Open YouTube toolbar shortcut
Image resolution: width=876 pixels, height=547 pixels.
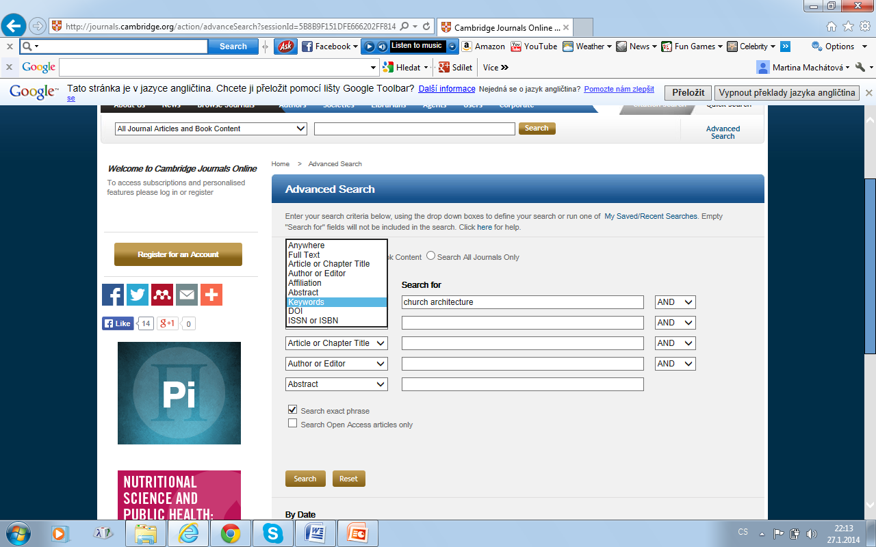[x=534, y=46]
